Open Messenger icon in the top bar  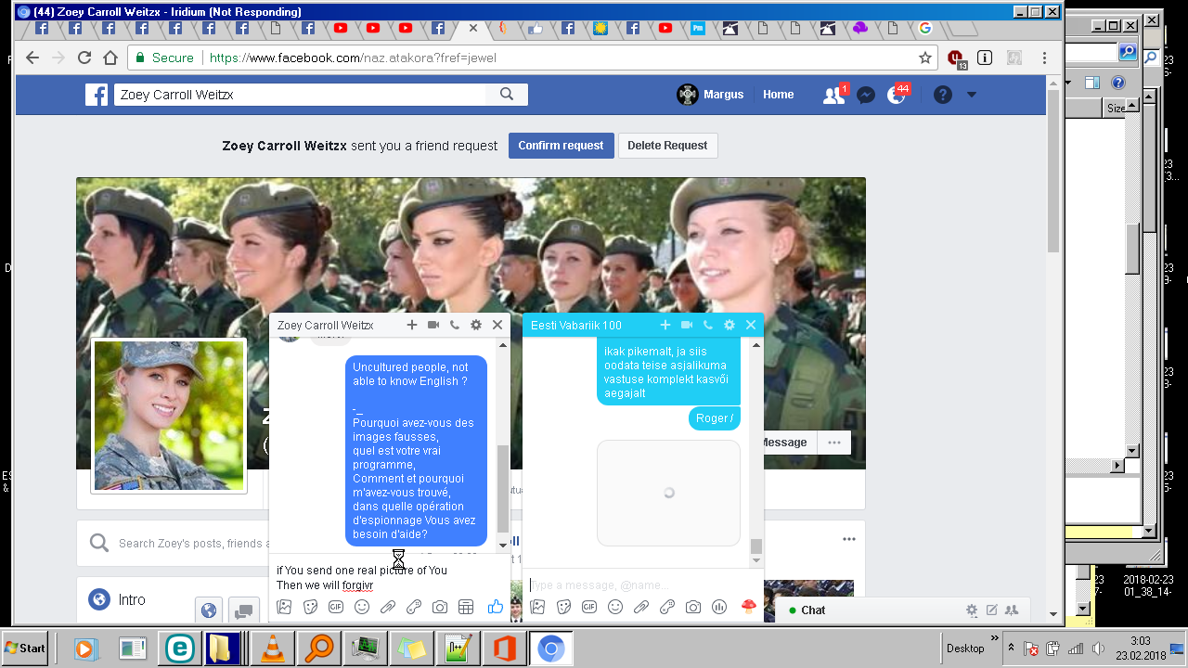(865, 95)
